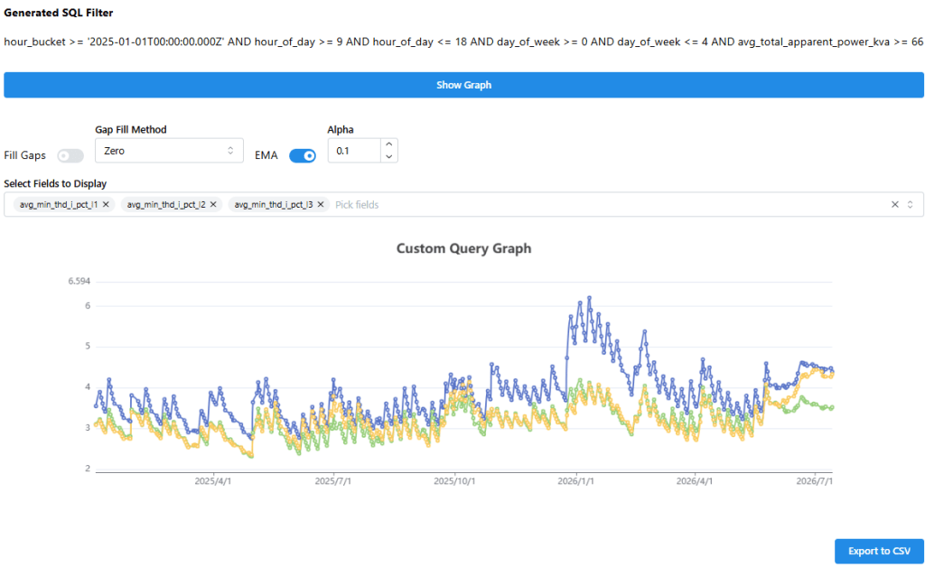
Task: Enable the Fill Gaps switch
Action: click(70, 155)
